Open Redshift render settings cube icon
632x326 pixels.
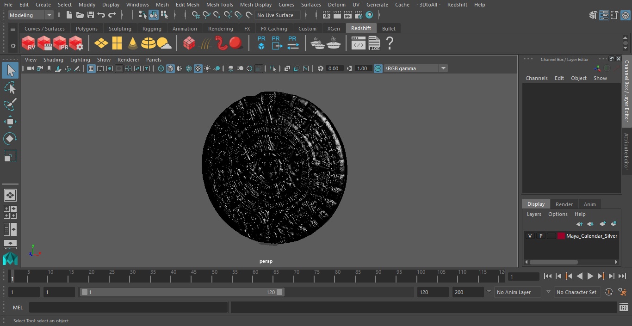(75, 43)
